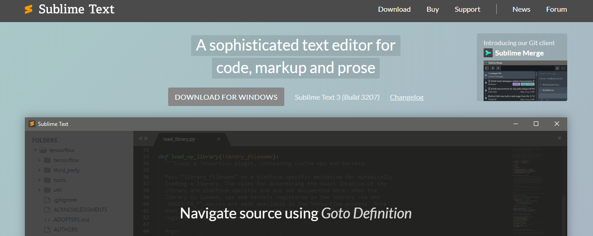Click the Sublime Text logo in header

click(x=70, y=9)
